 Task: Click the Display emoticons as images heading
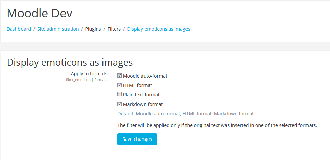pyautogui.click(x=70, y=63)
